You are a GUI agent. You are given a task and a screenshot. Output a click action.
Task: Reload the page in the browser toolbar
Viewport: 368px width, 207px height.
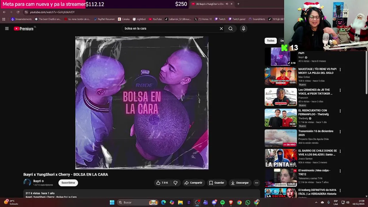click(18, 12)
